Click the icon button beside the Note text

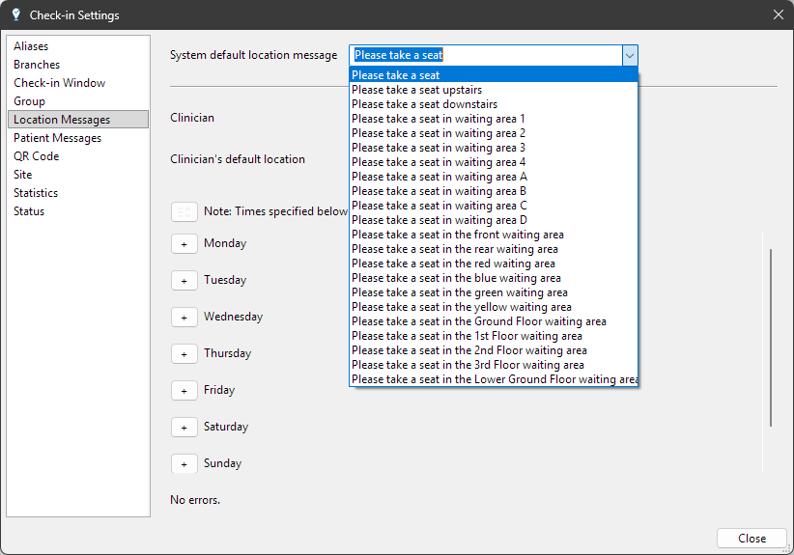coord(184,212)
